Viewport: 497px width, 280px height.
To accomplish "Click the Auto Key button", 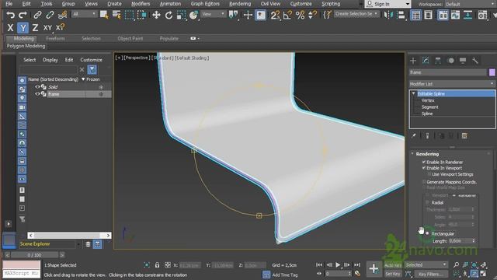I will click(x=393, y=265).
